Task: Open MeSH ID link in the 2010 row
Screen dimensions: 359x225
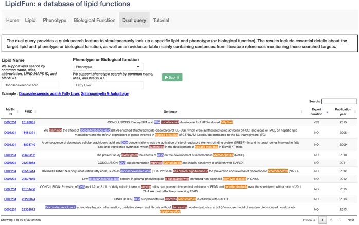Action: pyautogui.click(x=10, y=155)
